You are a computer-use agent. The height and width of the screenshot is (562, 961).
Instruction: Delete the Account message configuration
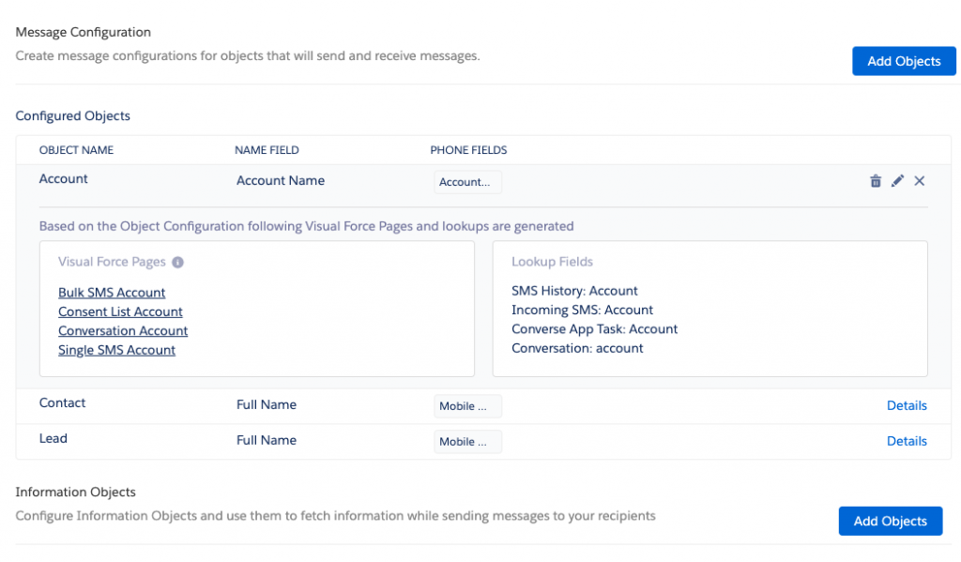coord(874,180)
